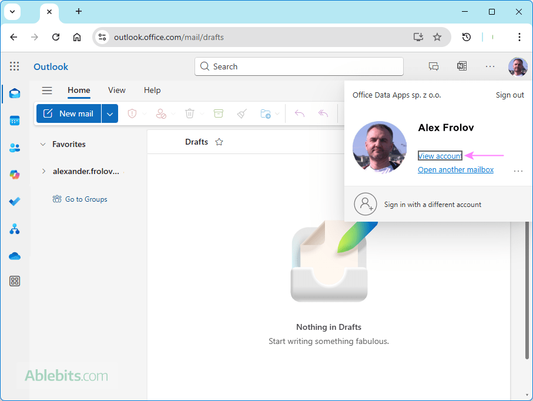Switch to the View ribbon tab

116,90
